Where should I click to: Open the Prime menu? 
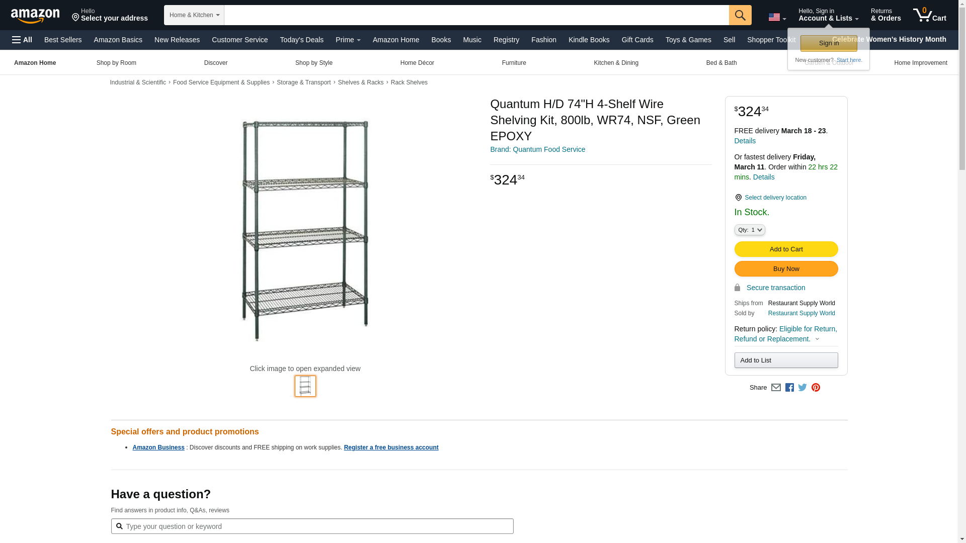(348, 40)
